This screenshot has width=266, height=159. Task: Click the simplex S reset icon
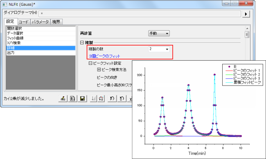point(122,98)
